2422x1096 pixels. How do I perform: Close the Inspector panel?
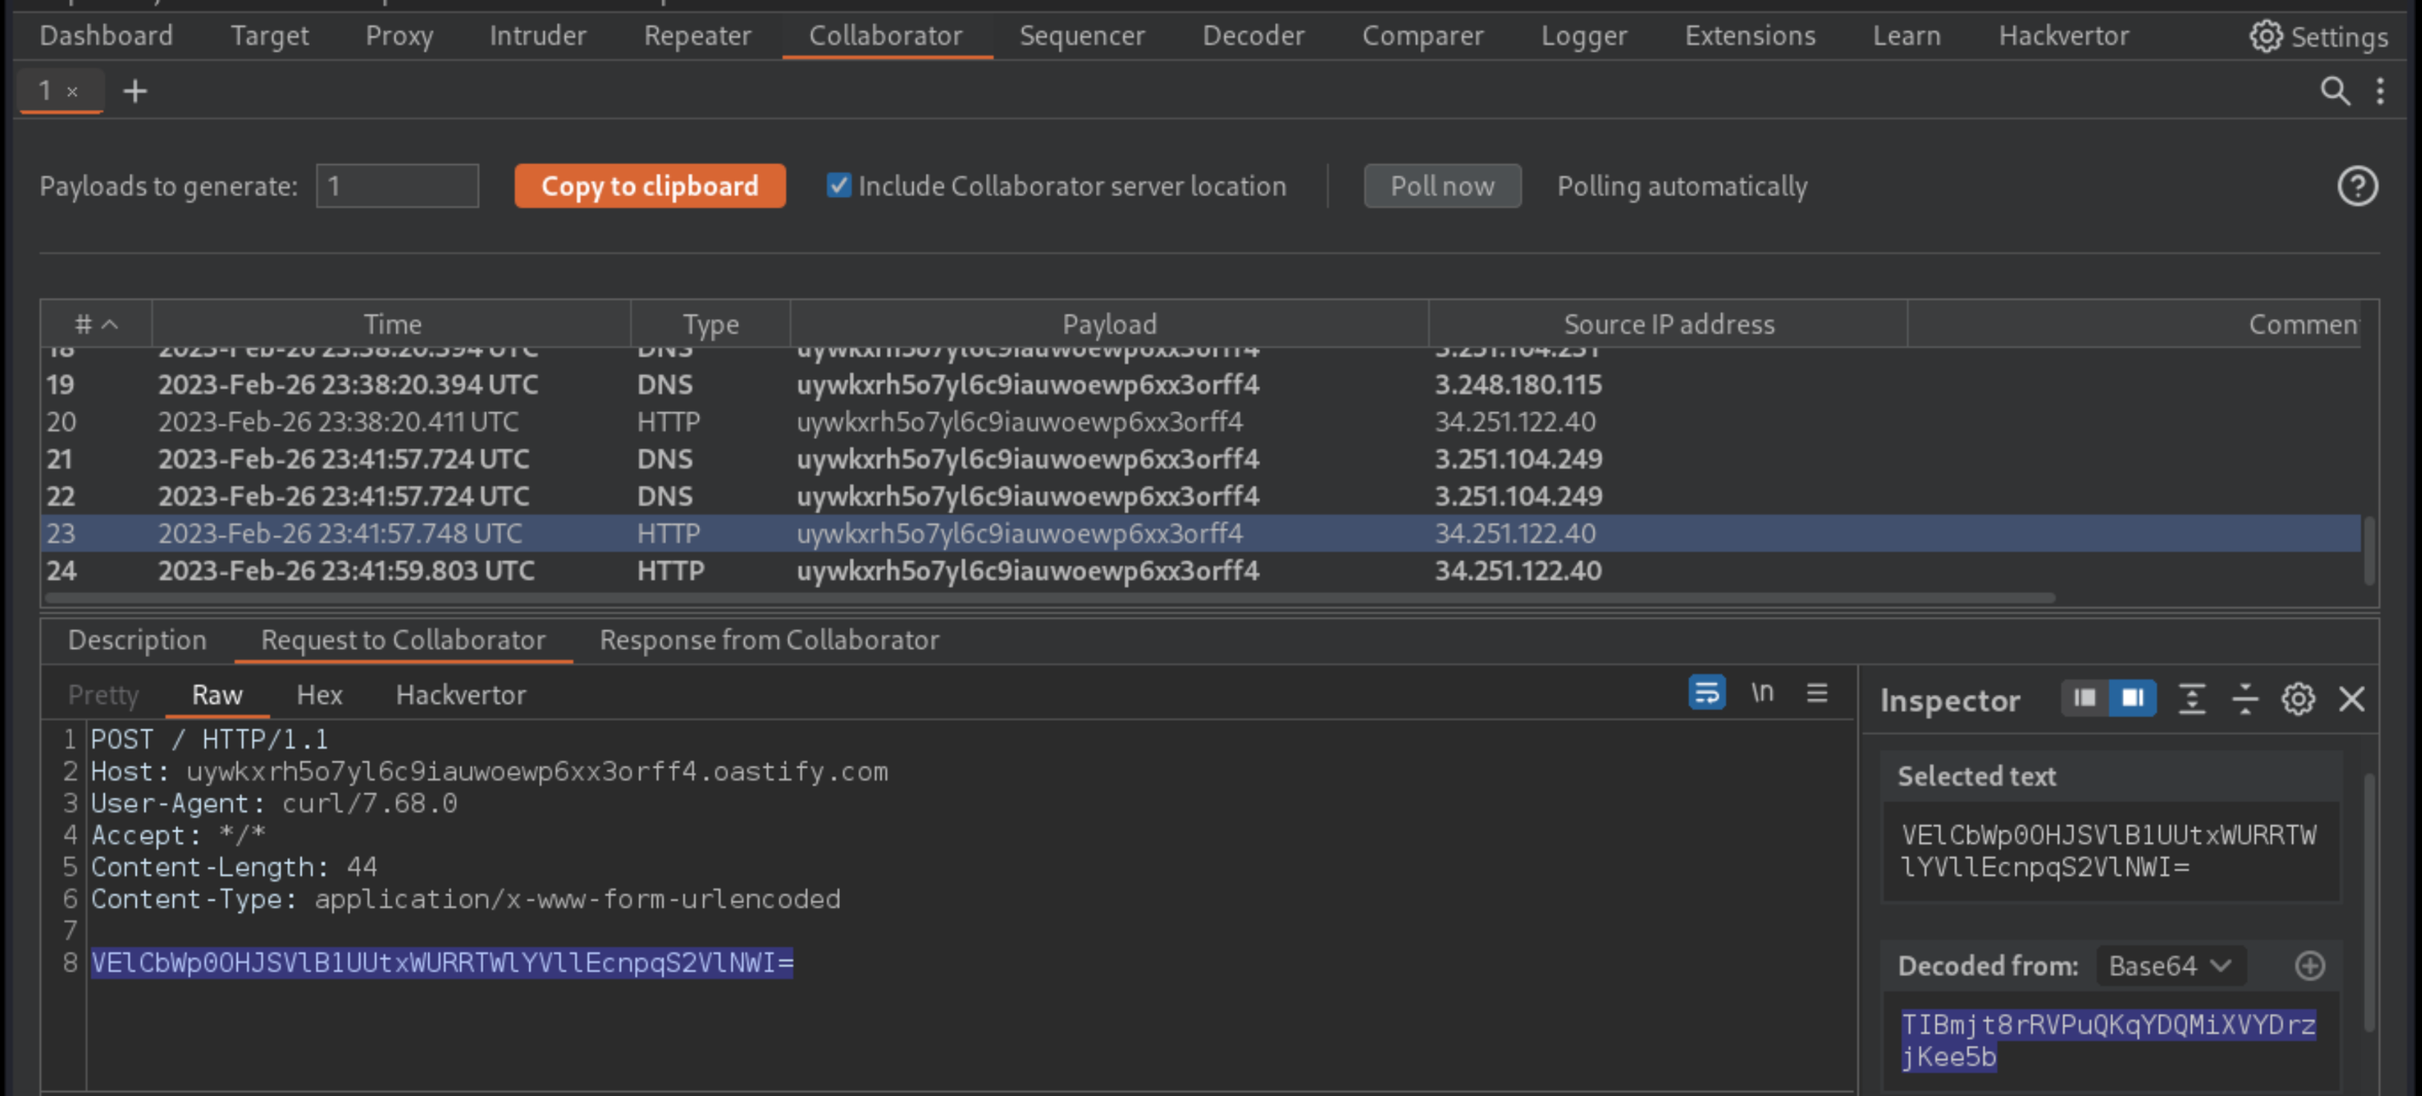[2351, 698]
